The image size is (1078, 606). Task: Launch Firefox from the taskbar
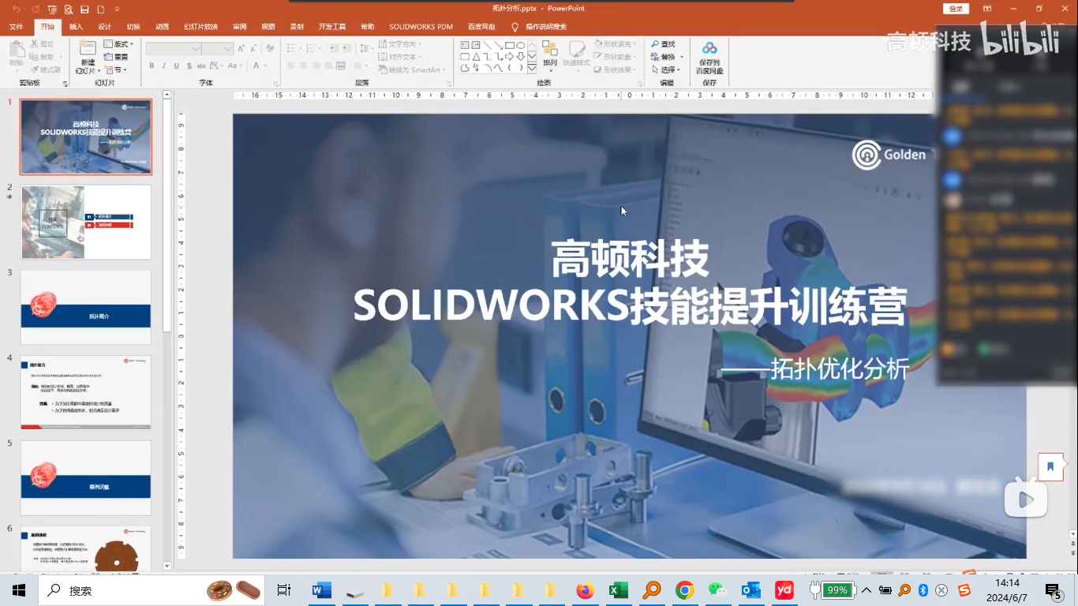click(585, 590)
